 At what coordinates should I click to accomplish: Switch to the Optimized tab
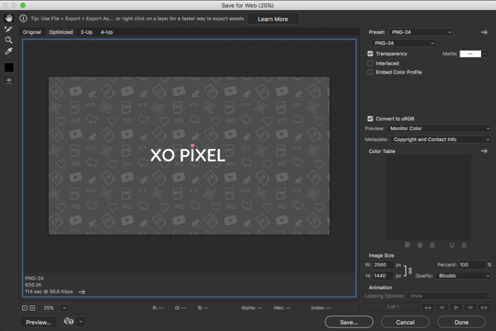(61, 32)
